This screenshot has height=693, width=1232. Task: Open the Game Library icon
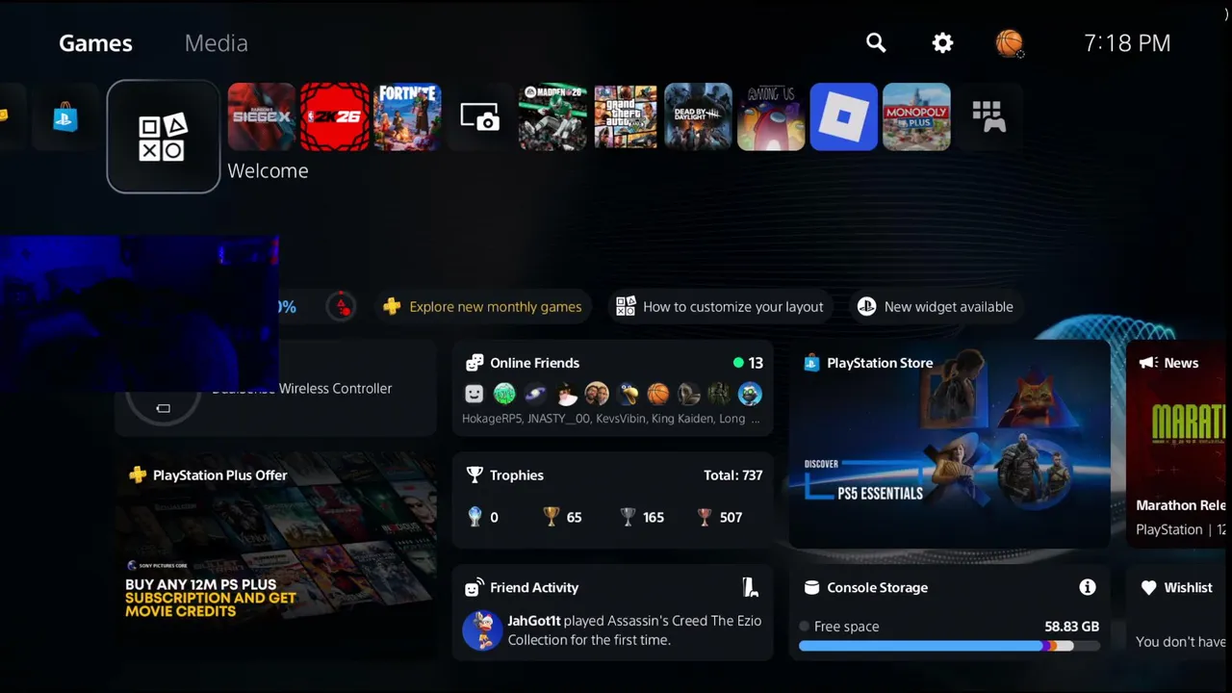coord(988,116)
